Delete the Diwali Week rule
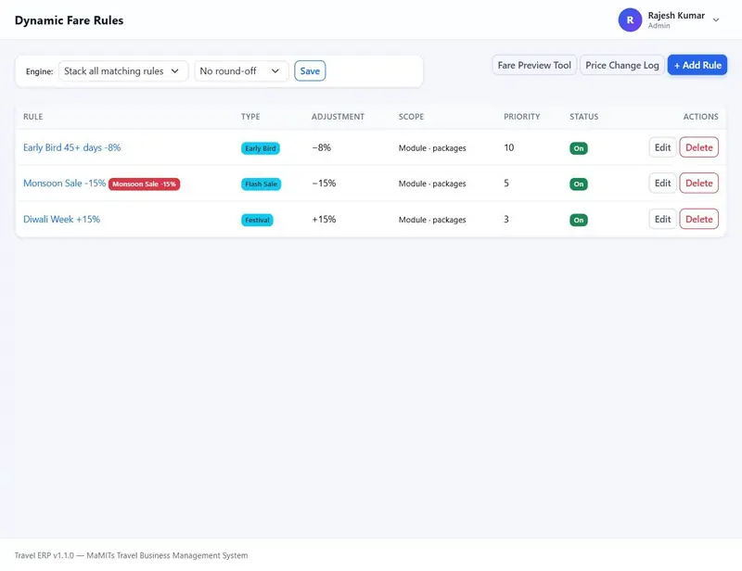742x571 pixels. coord(699,219)
